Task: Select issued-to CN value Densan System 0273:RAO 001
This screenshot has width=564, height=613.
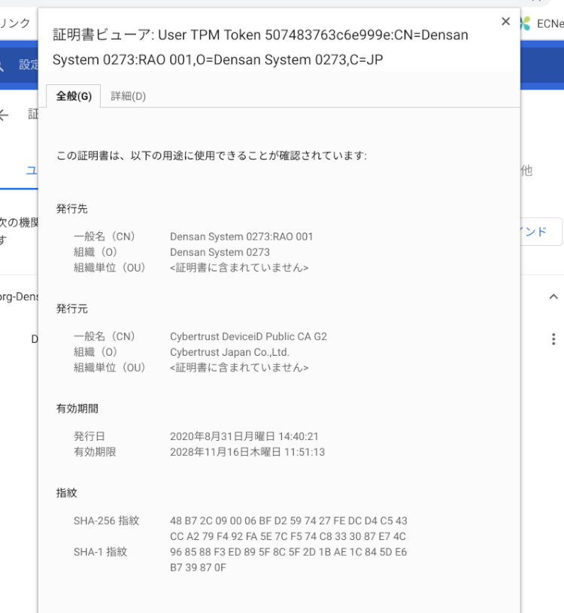Action: click(x=241, y=237)
